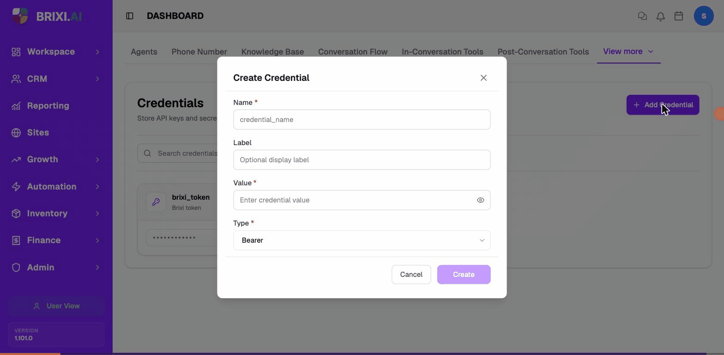Viewport: 724px width, 355px height.
Task: Show the credential value with eye icon
Action: [481, 200]
